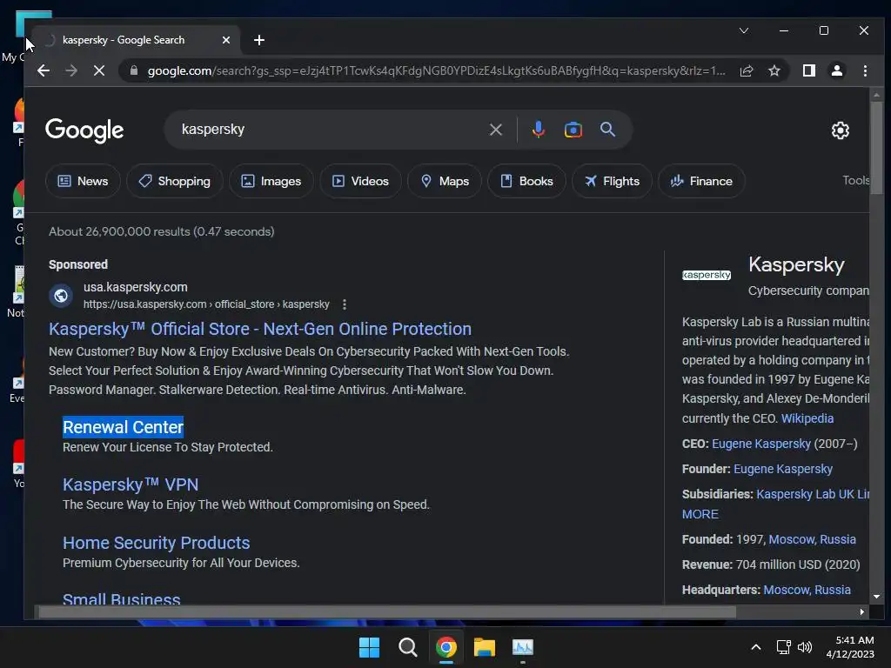Show Flights results
The image size is (891, 668).
pos(612,181)
